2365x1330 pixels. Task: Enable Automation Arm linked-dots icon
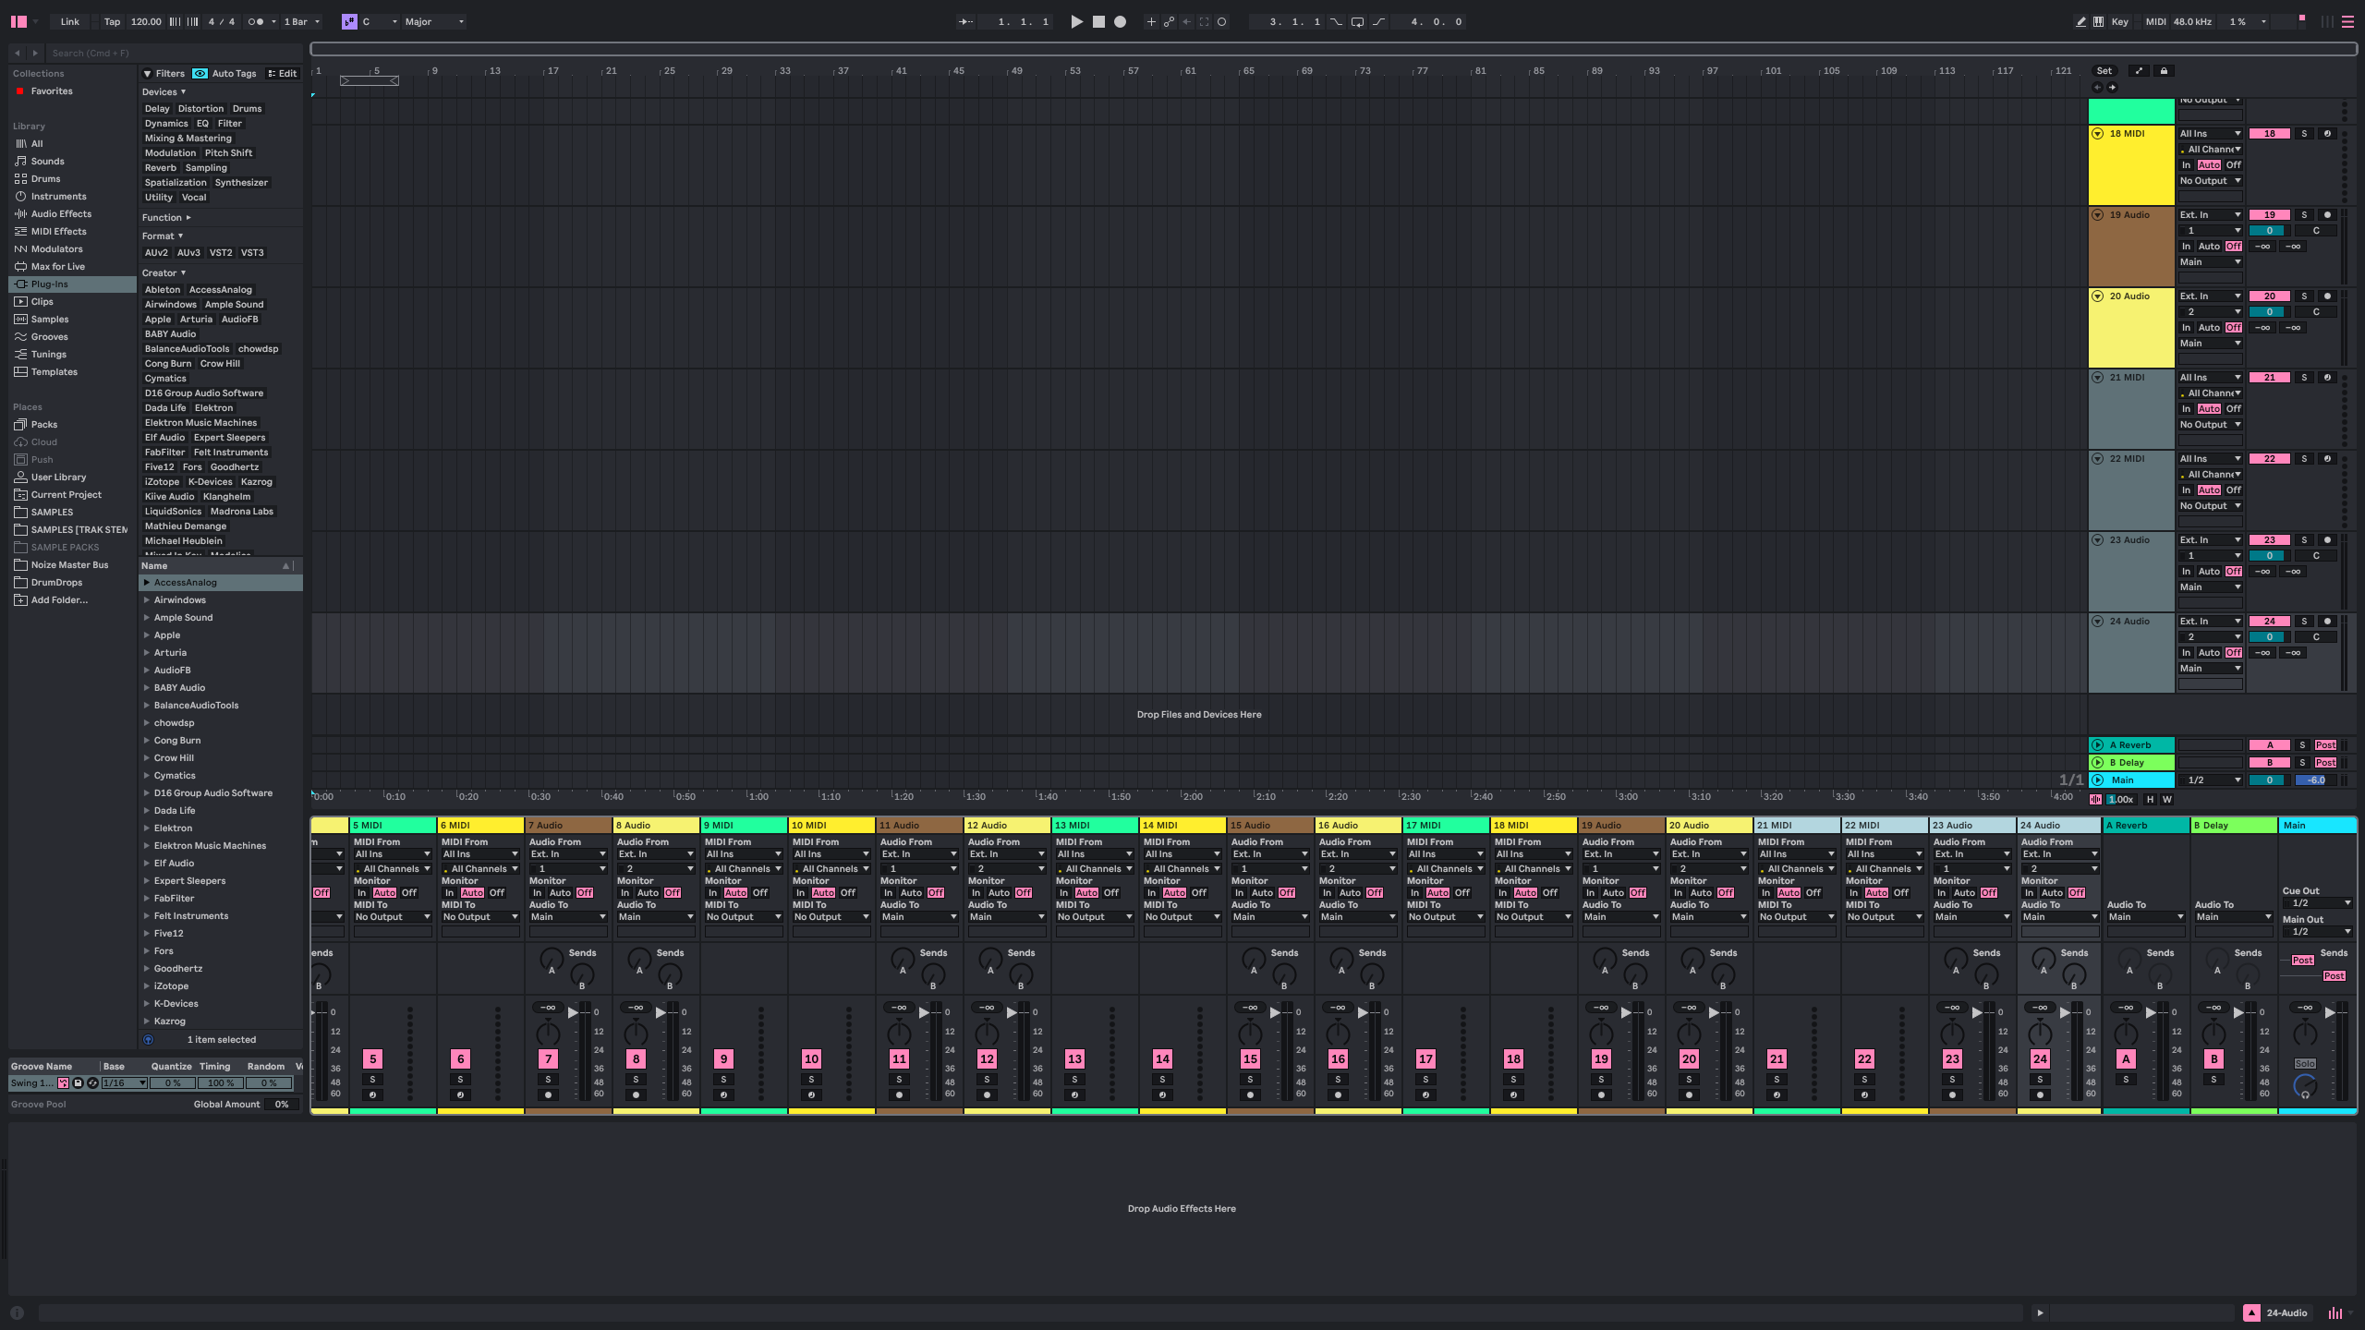1169,21
